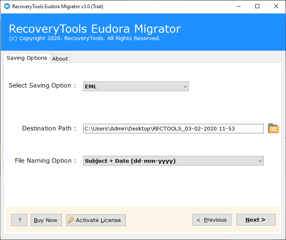
Task: Click the Buy Now button
Action: click(x=46, y=220)
